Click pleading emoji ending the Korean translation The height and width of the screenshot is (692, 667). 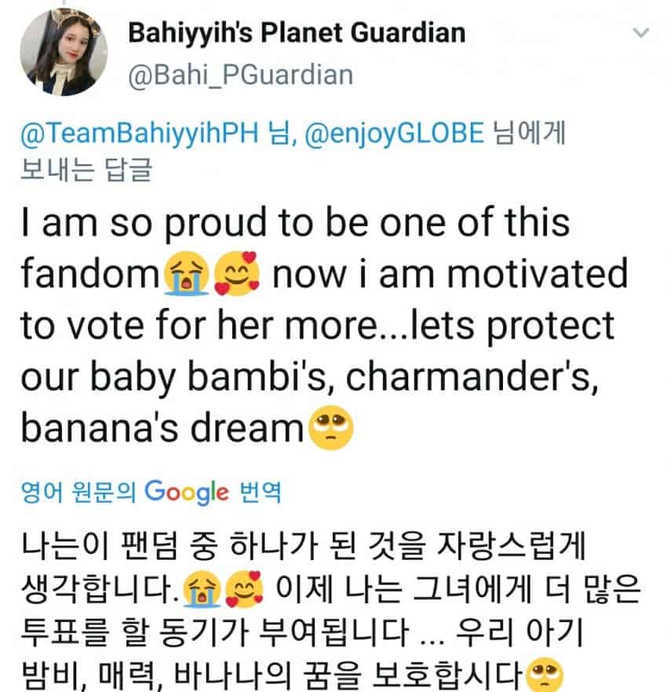[x=546, y=673]
